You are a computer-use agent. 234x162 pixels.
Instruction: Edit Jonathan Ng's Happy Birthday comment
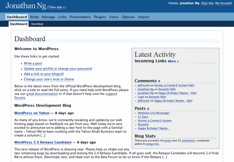pyautogui.click(x=193, y=93)
